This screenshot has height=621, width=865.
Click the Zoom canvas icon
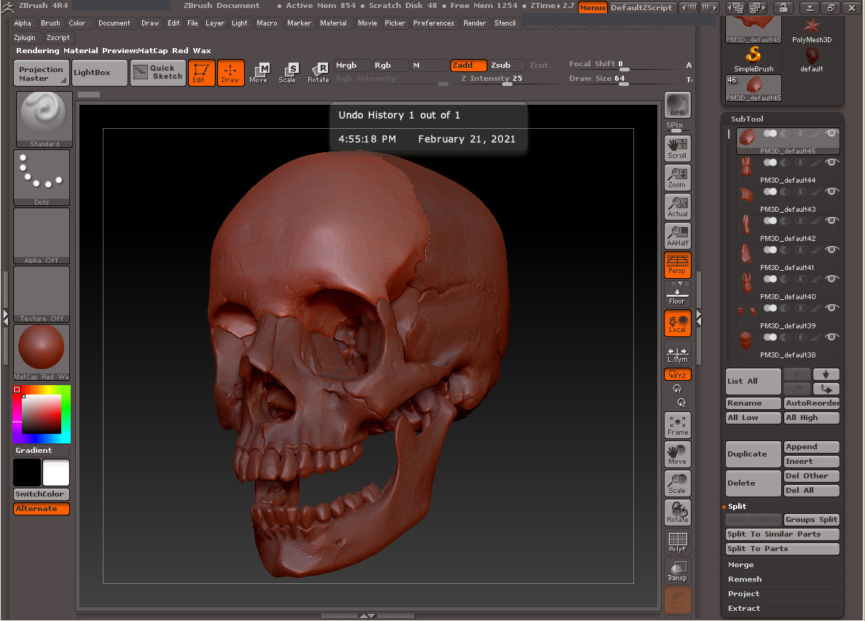click(x=677, y=178)
